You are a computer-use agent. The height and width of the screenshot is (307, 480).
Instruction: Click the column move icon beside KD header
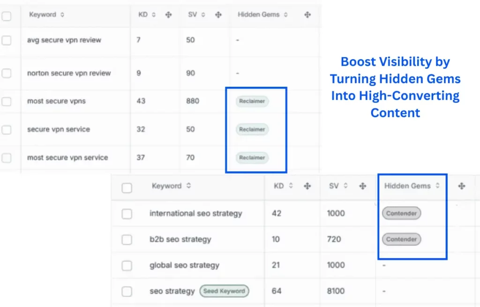click(x=168, y=15)
